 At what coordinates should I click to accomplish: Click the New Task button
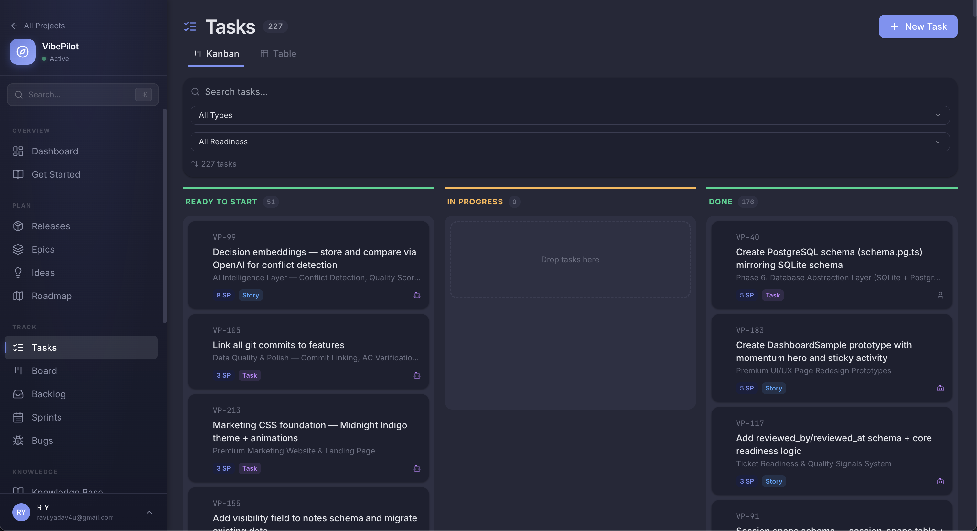coord(918,26)
